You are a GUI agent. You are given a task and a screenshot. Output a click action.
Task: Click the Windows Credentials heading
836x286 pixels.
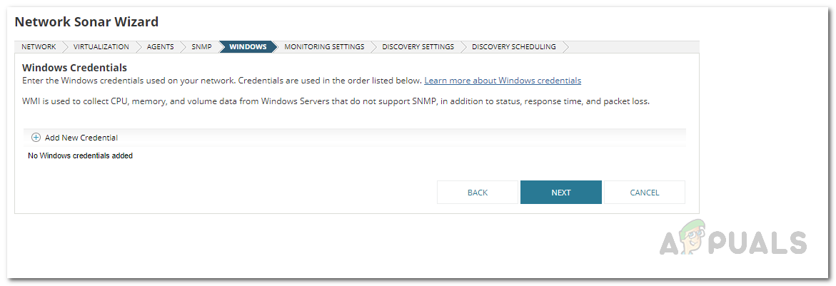[74, 68]
